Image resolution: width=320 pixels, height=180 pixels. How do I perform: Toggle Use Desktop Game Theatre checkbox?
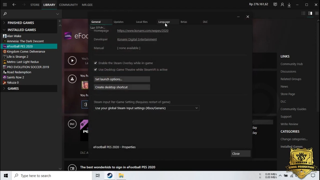click(95, 69)
